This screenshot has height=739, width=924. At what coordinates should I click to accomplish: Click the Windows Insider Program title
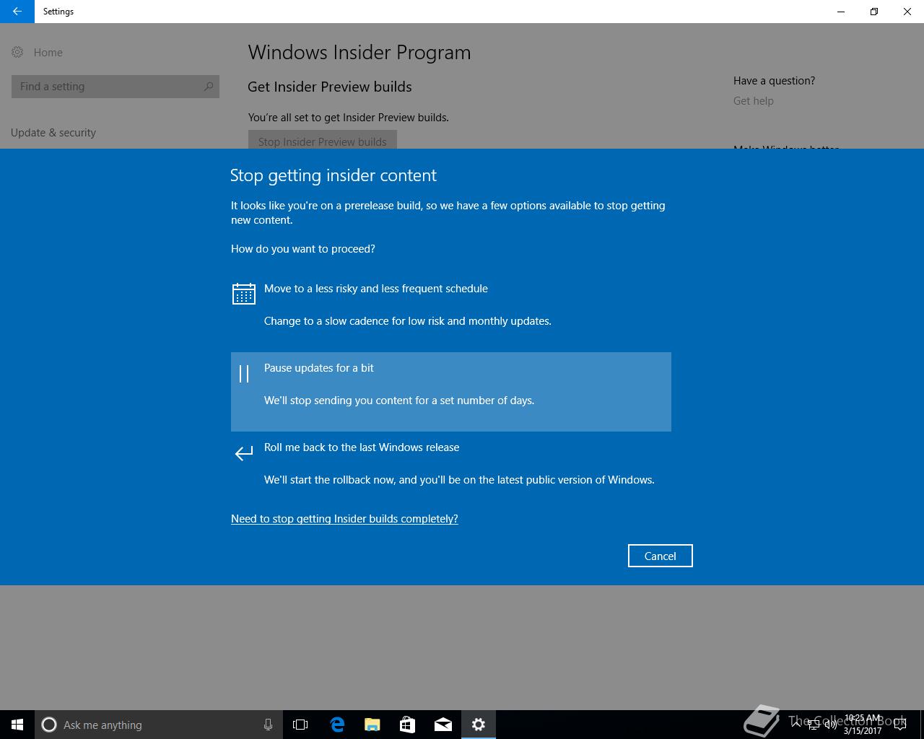click(x=359, y=52)
